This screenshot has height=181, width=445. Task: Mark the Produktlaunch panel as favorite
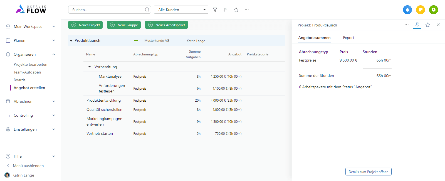click(x=428, y=25)
